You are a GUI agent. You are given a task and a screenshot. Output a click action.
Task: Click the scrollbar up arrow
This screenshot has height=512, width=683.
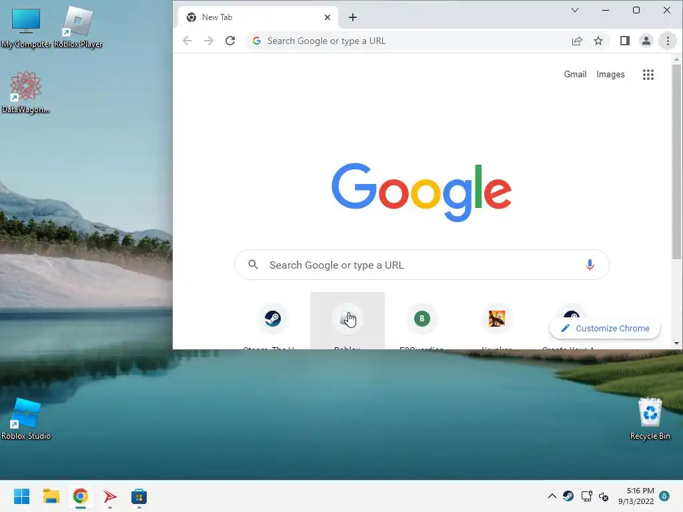point(676,59)
